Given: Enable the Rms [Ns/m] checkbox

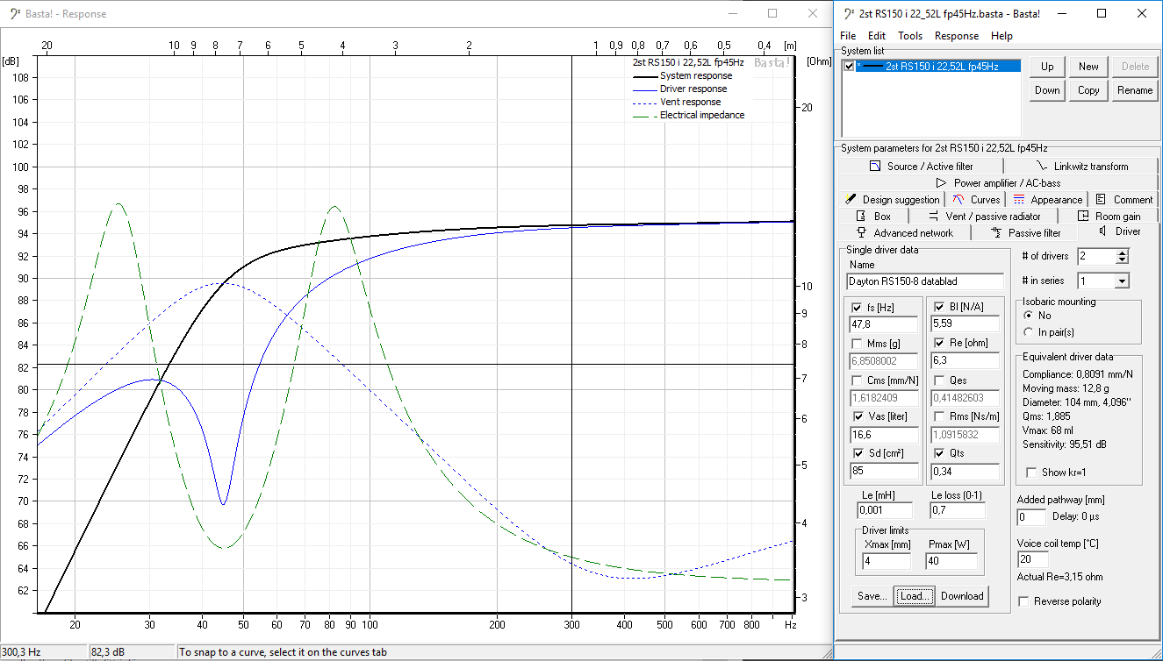Looking at the screenshot, I should [x=939, y=416].
